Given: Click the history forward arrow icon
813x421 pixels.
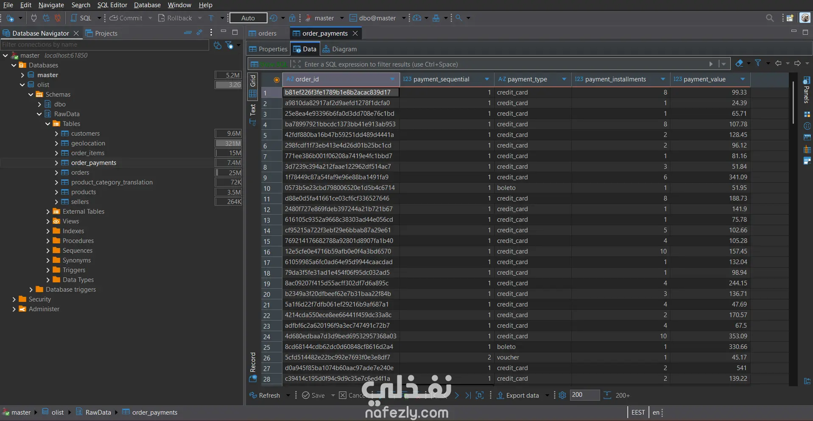Looking at the screenshot, I should click(798, 63).
